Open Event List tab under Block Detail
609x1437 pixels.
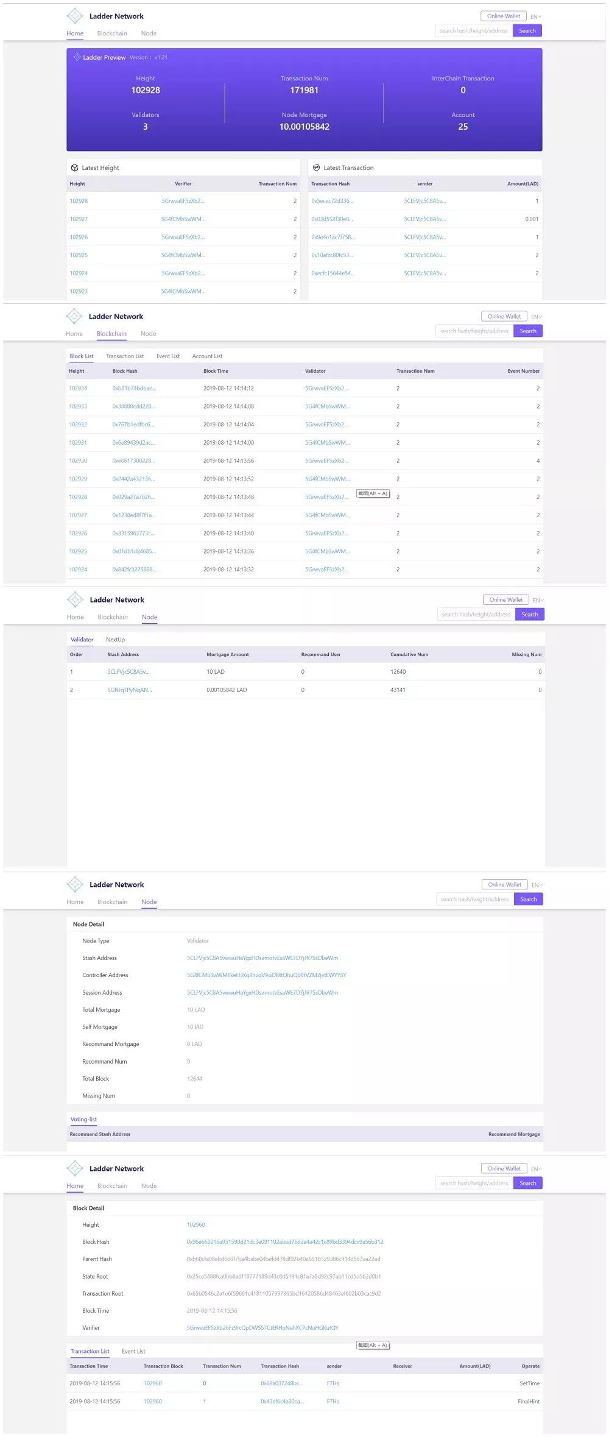pyautogui.click(x=133, y=1351)
